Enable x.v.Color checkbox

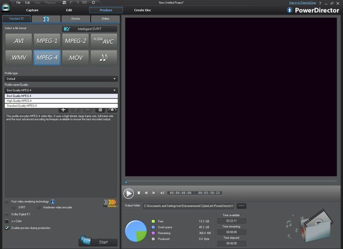(x=7, y=221)
